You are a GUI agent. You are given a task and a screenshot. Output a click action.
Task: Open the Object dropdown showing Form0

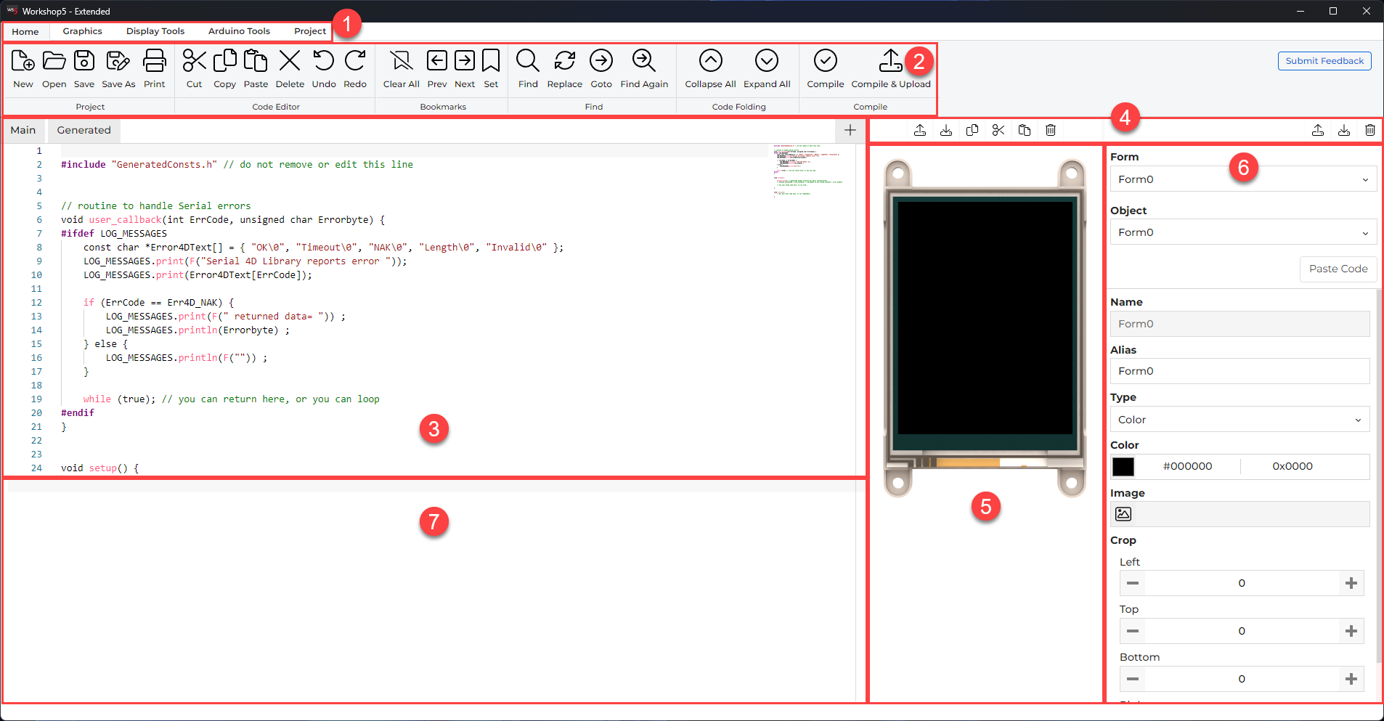point(1243,232)
